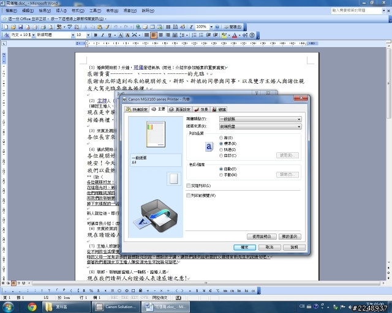Click the 預設值 defaults button
Viewport: 392px width, 313px height.
[290, 237]
